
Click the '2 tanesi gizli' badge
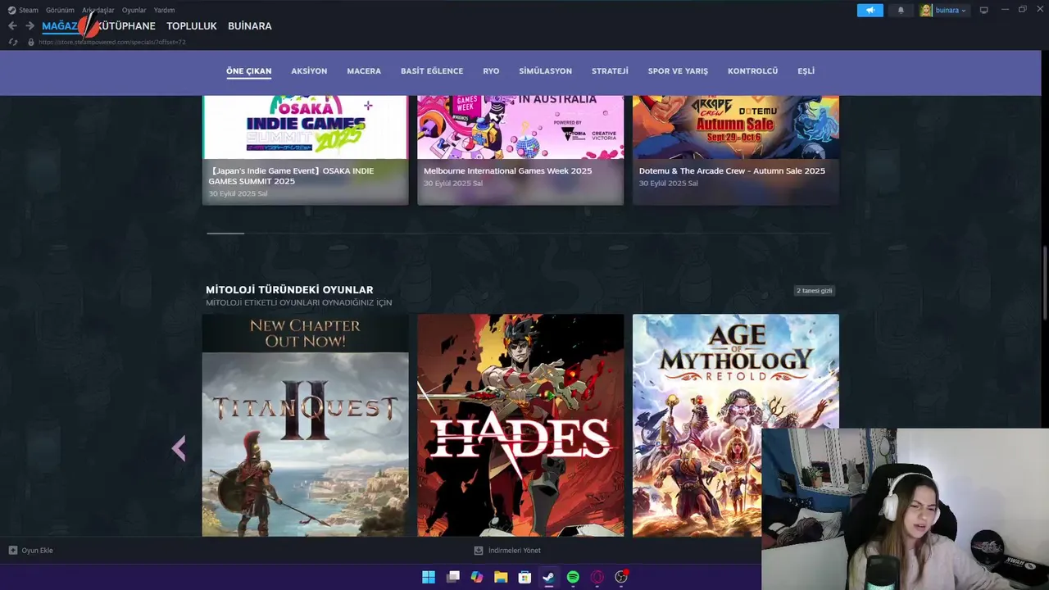815,291
